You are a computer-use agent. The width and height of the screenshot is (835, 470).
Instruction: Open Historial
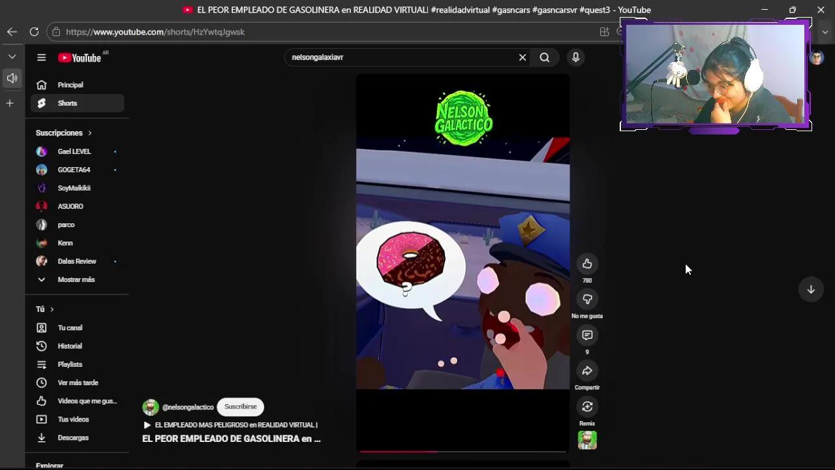[x=77, y=346]
